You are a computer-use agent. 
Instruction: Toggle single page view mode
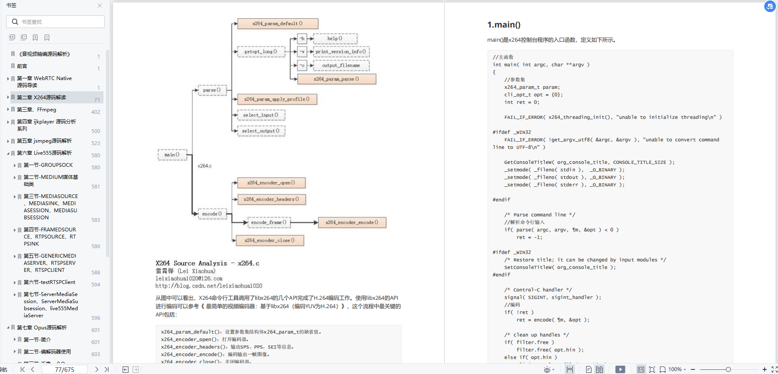(x=589, y=369)
